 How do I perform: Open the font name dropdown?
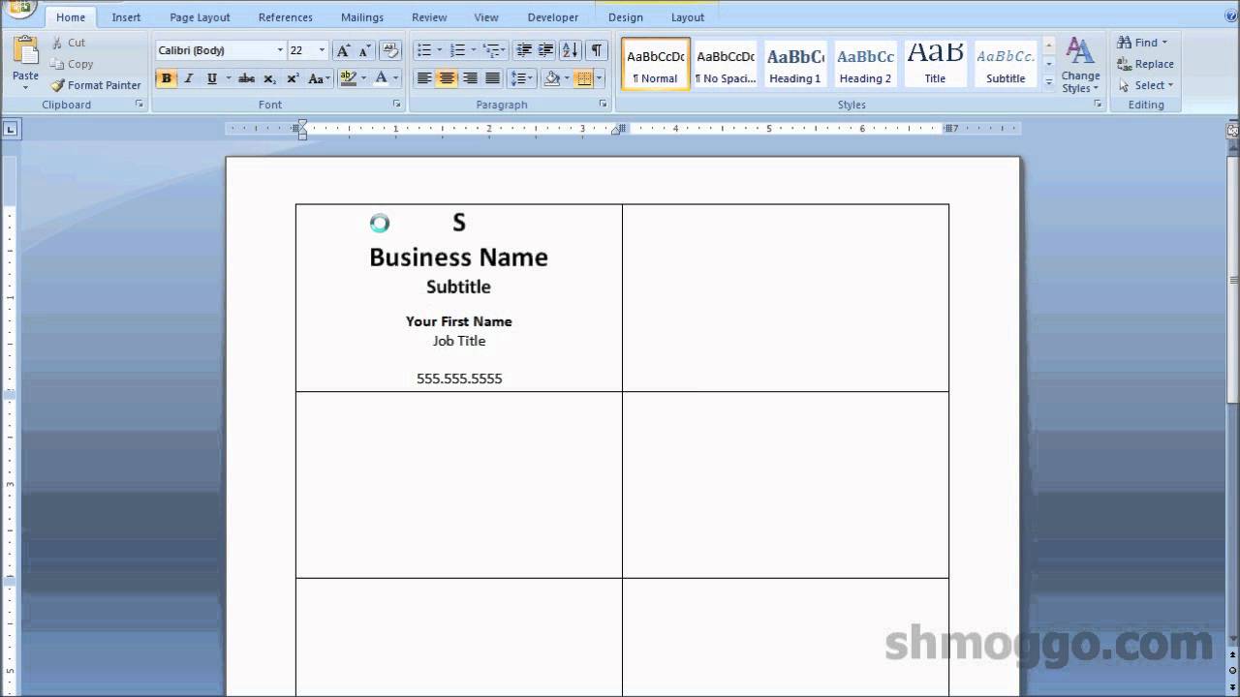[278, 49]
